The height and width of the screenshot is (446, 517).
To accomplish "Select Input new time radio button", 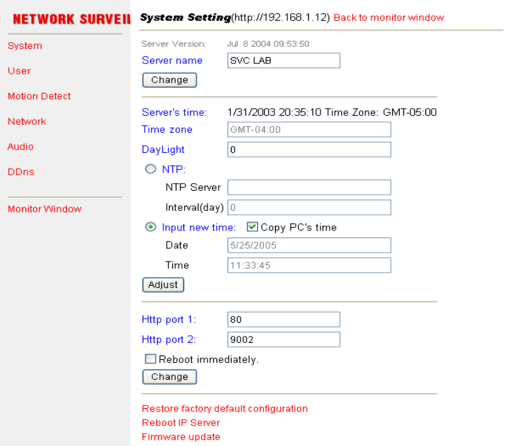I will pyautogui.click(x=150, y=227).
